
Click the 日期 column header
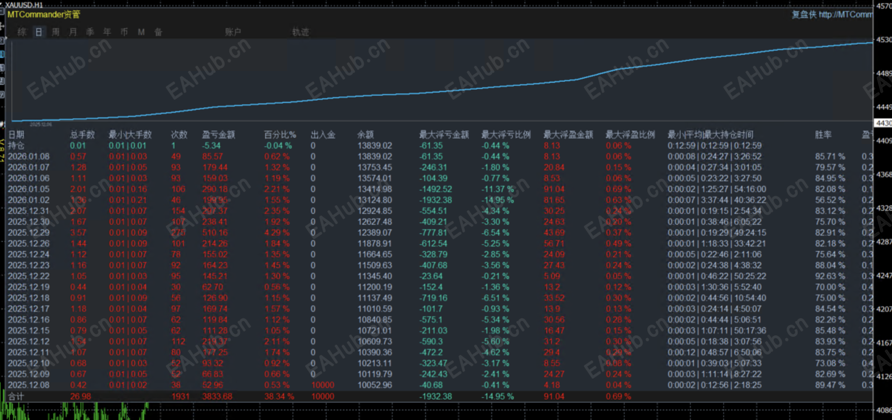pos(16,134)
